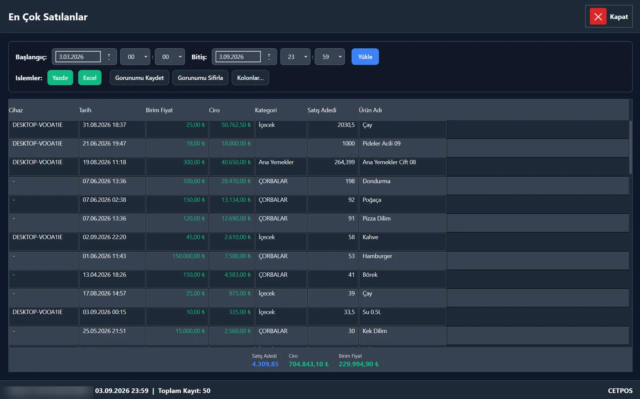Image resolution: width=640 pixels, height=399 pixels.
Task: Open the Kolonlar... column chooser
Action: coord(250,78)
